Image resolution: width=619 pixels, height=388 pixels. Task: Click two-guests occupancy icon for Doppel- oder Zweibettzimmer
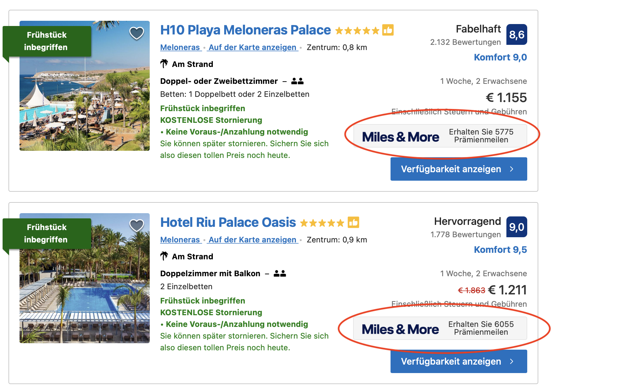(x=297, y=81)
